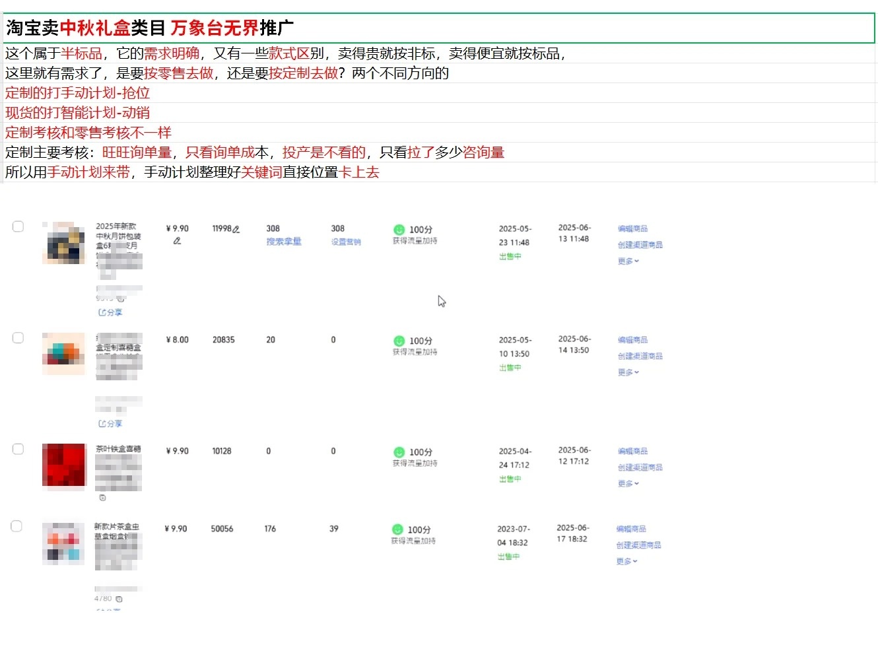Click 创建渠道商品 in the 20835 row
878x649 pixels.
[x=640, y=356]
